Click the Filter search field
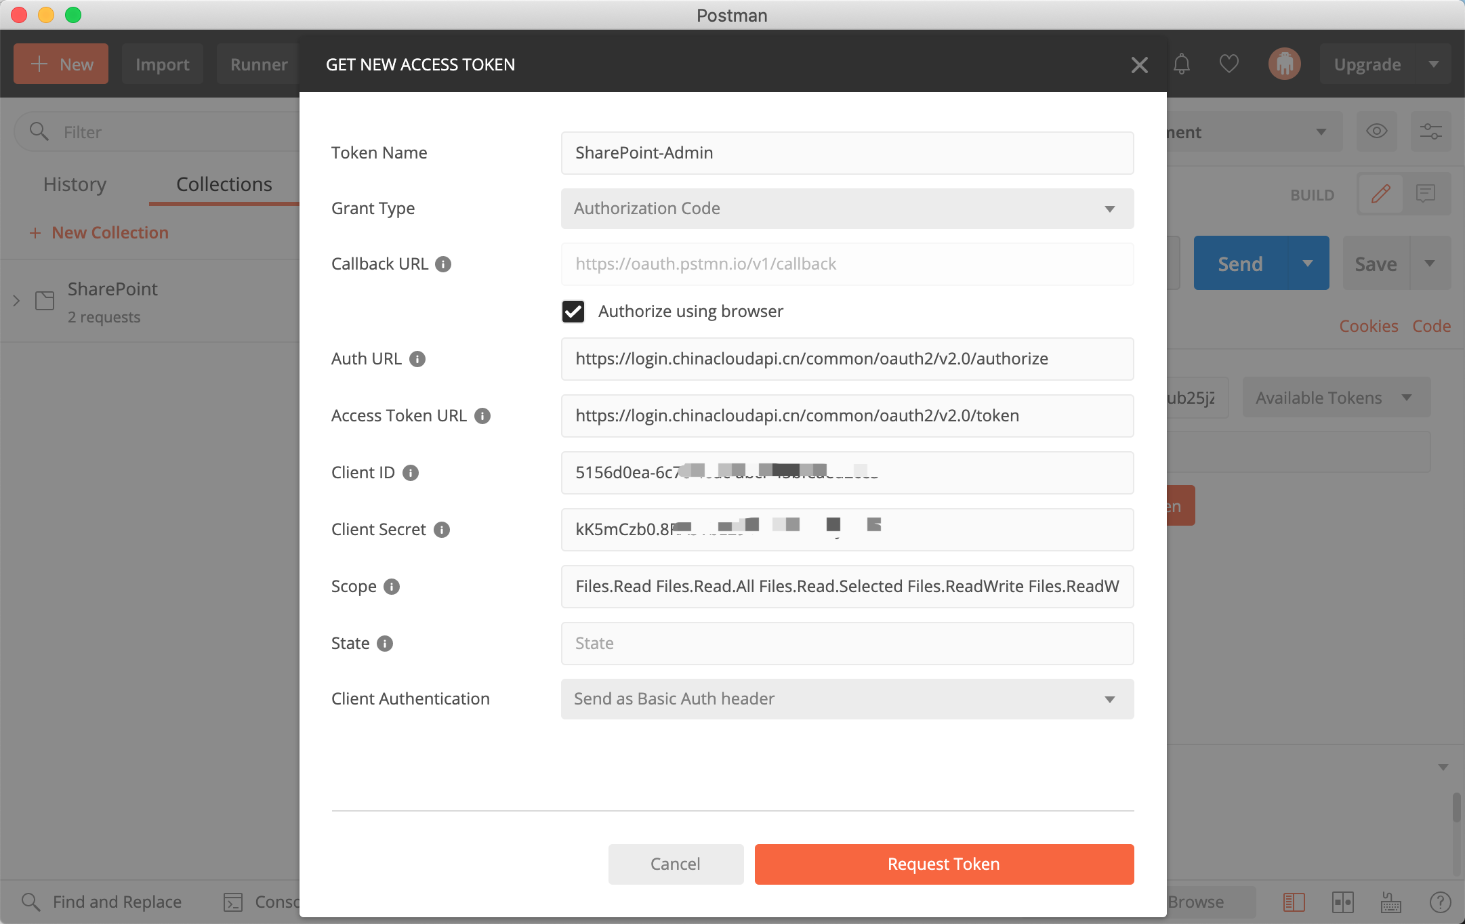The image size is (1465, 924). (157, 131)
